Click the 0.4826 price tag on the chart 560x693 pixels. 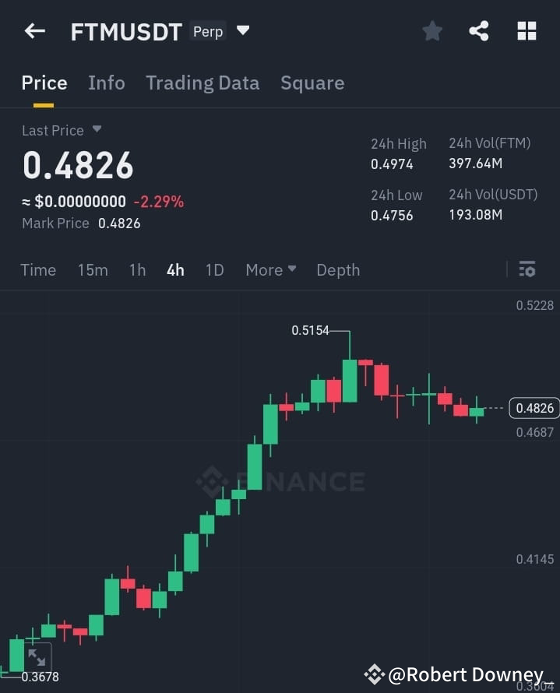[x=533, y=407]
